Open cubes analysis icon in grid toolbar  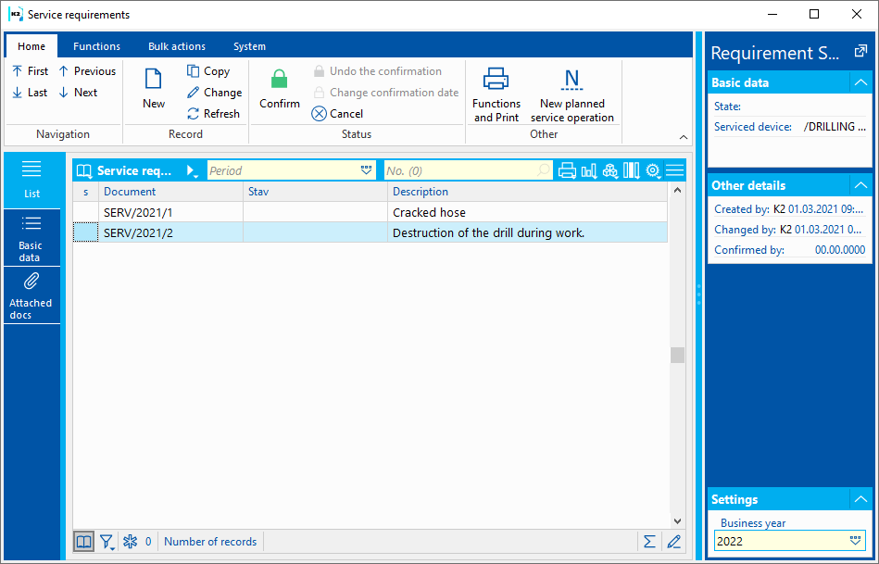coord(609,170)
